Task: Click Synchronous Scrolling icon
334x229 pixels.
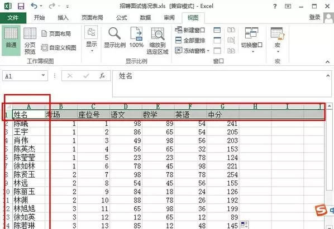Action: (x=231, y=40)
